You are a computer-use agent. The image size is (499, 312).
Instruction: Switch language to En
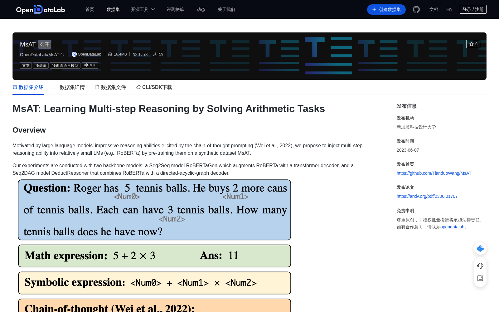449,9
